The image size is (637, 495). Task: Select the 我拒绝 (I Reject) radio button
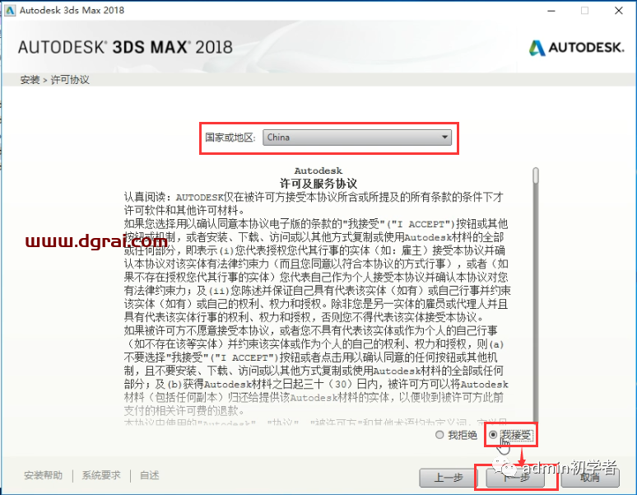click(439, 435)
